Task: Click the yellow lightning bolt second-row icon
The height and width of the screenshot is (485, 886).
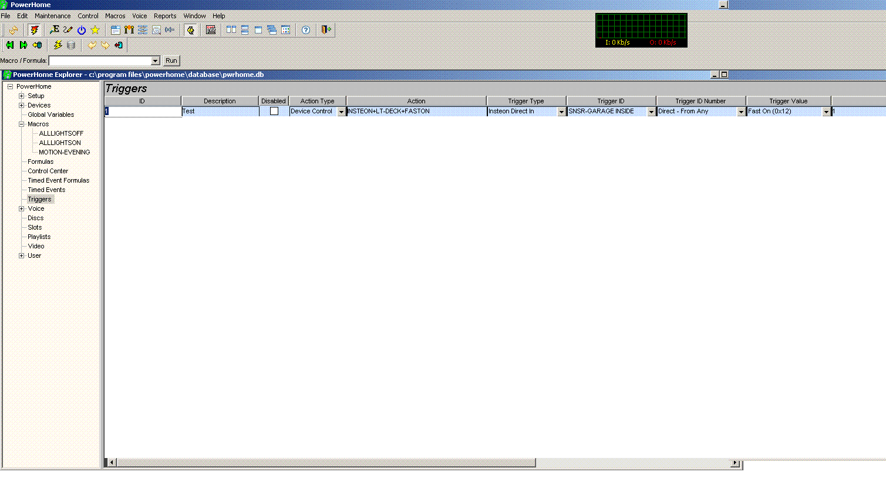Action: pyautogui.click(x=58, y=45)
